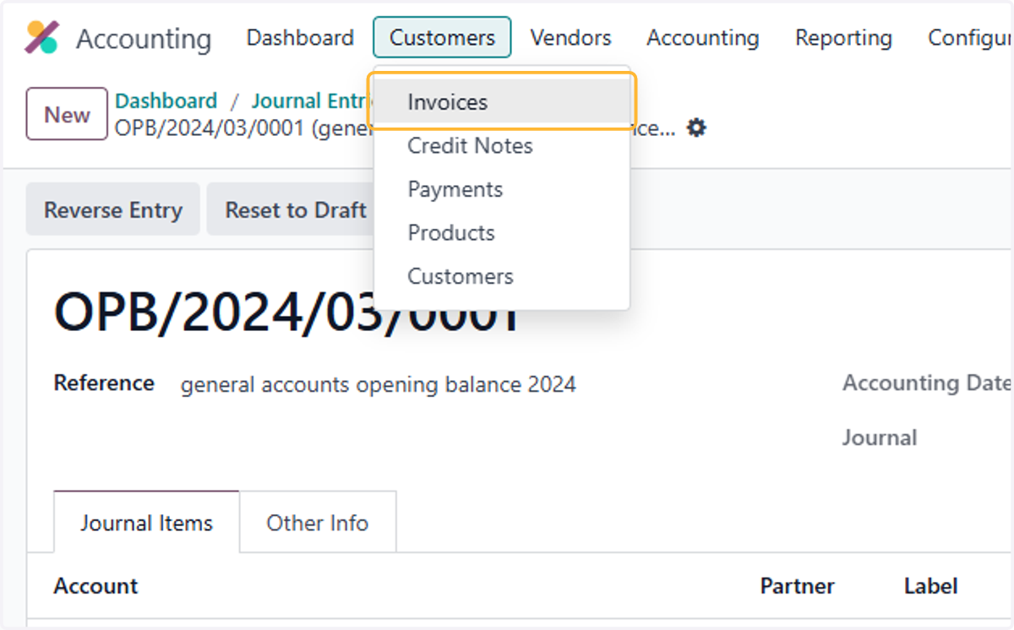Choose Products from the dropdown
The width and height of the screenshot is (1014, 630).
(502, 233)
